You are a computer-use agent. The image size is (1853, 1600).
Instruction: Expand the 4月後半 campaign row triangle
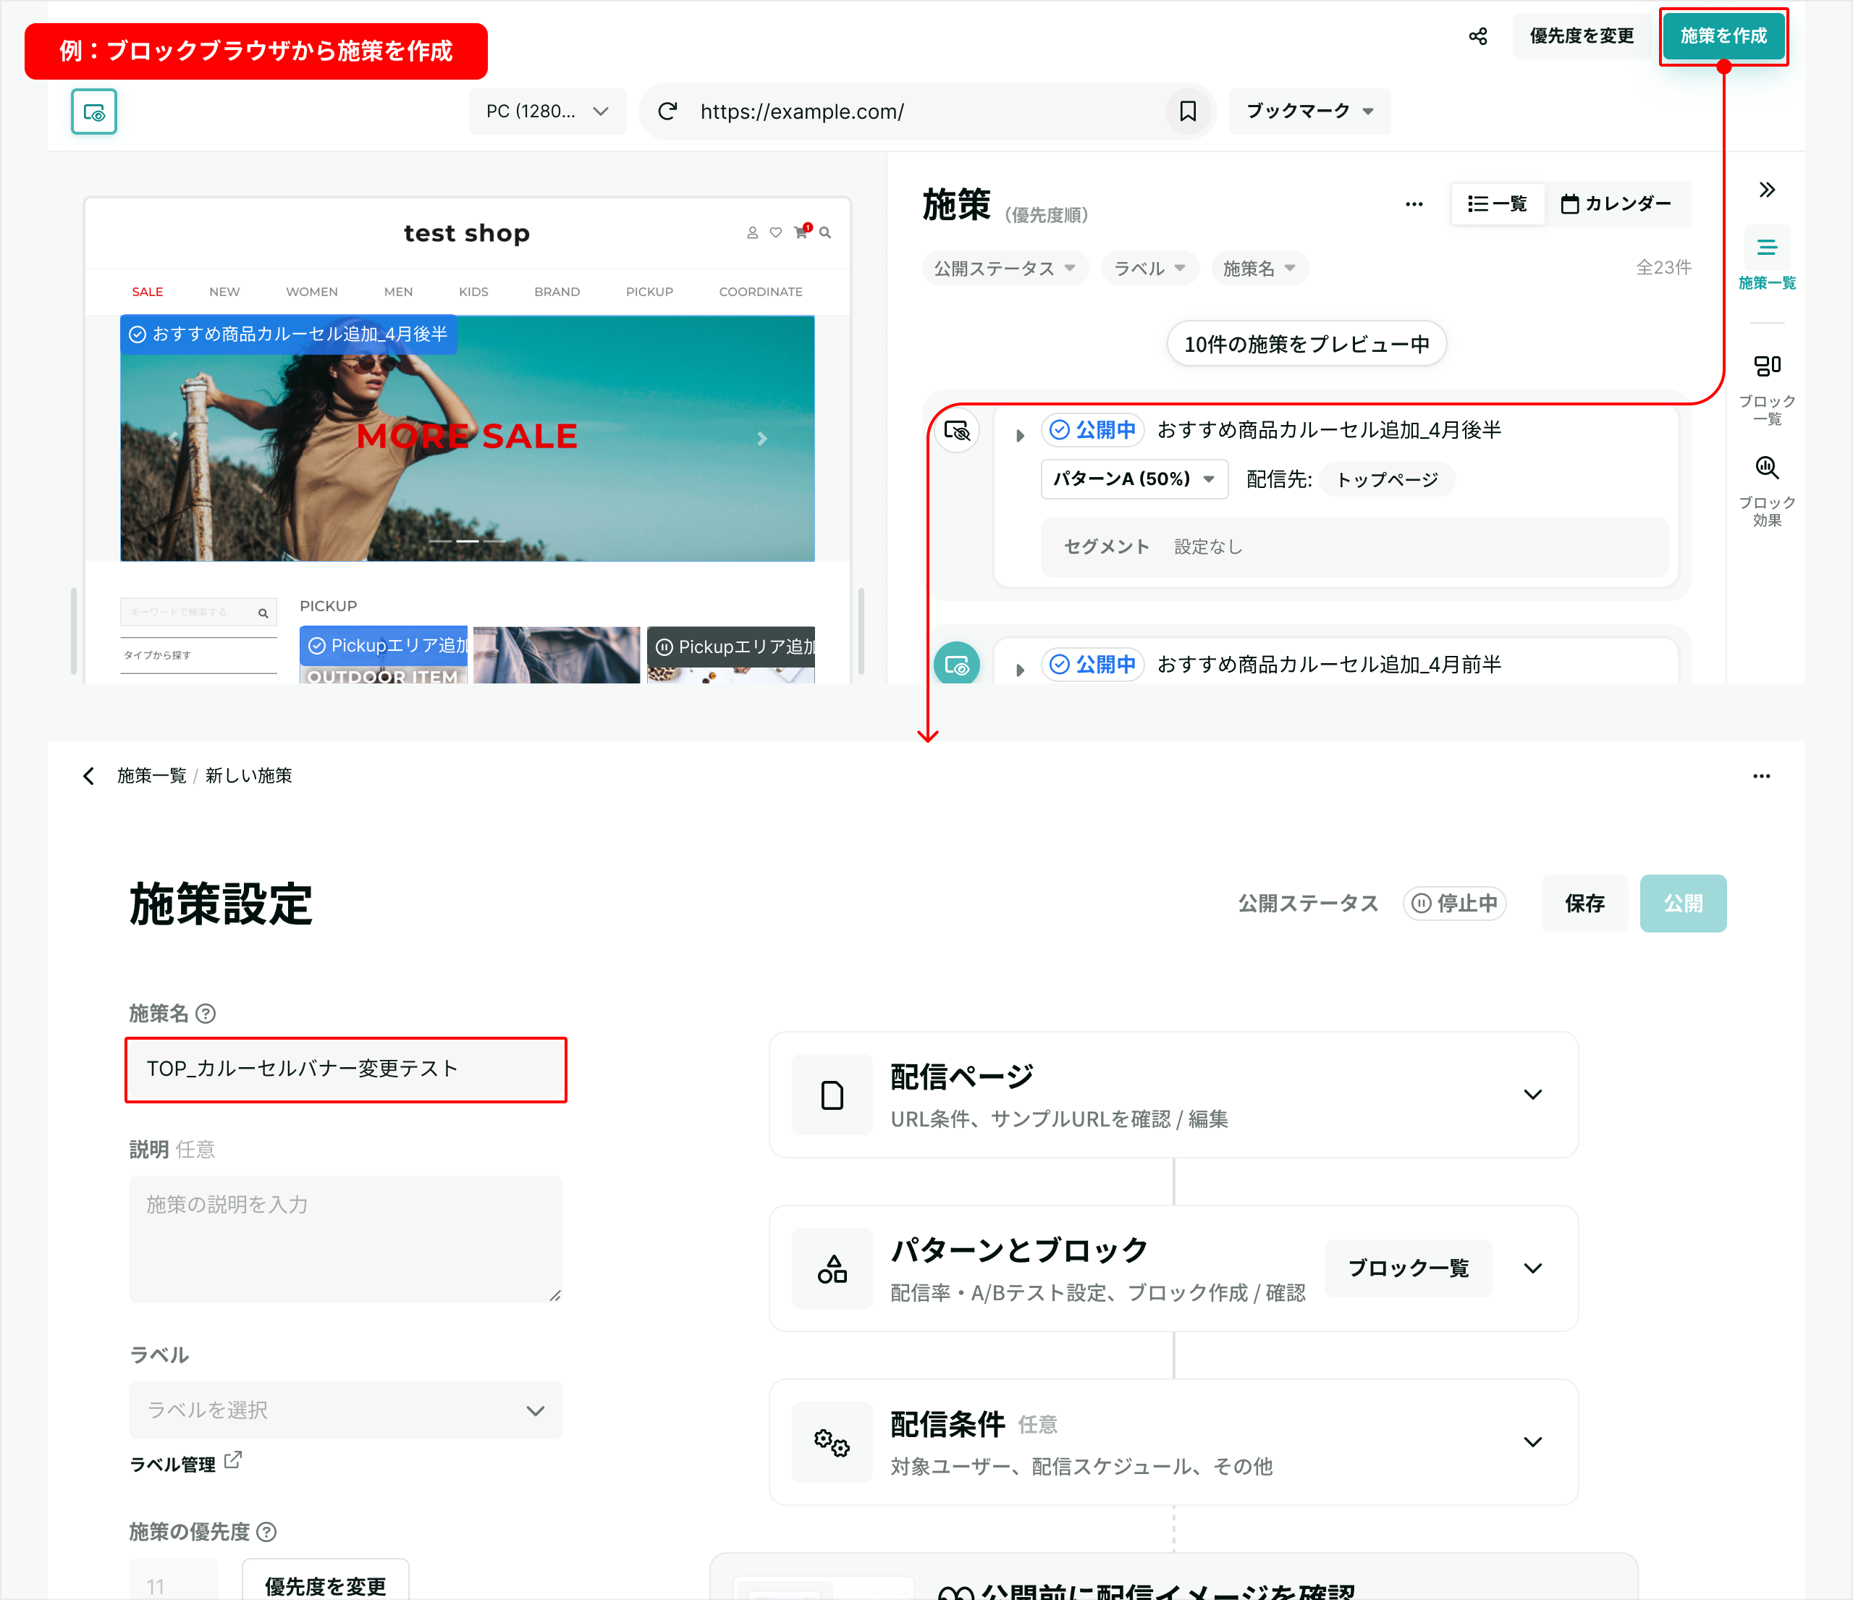coord(1019,436)
